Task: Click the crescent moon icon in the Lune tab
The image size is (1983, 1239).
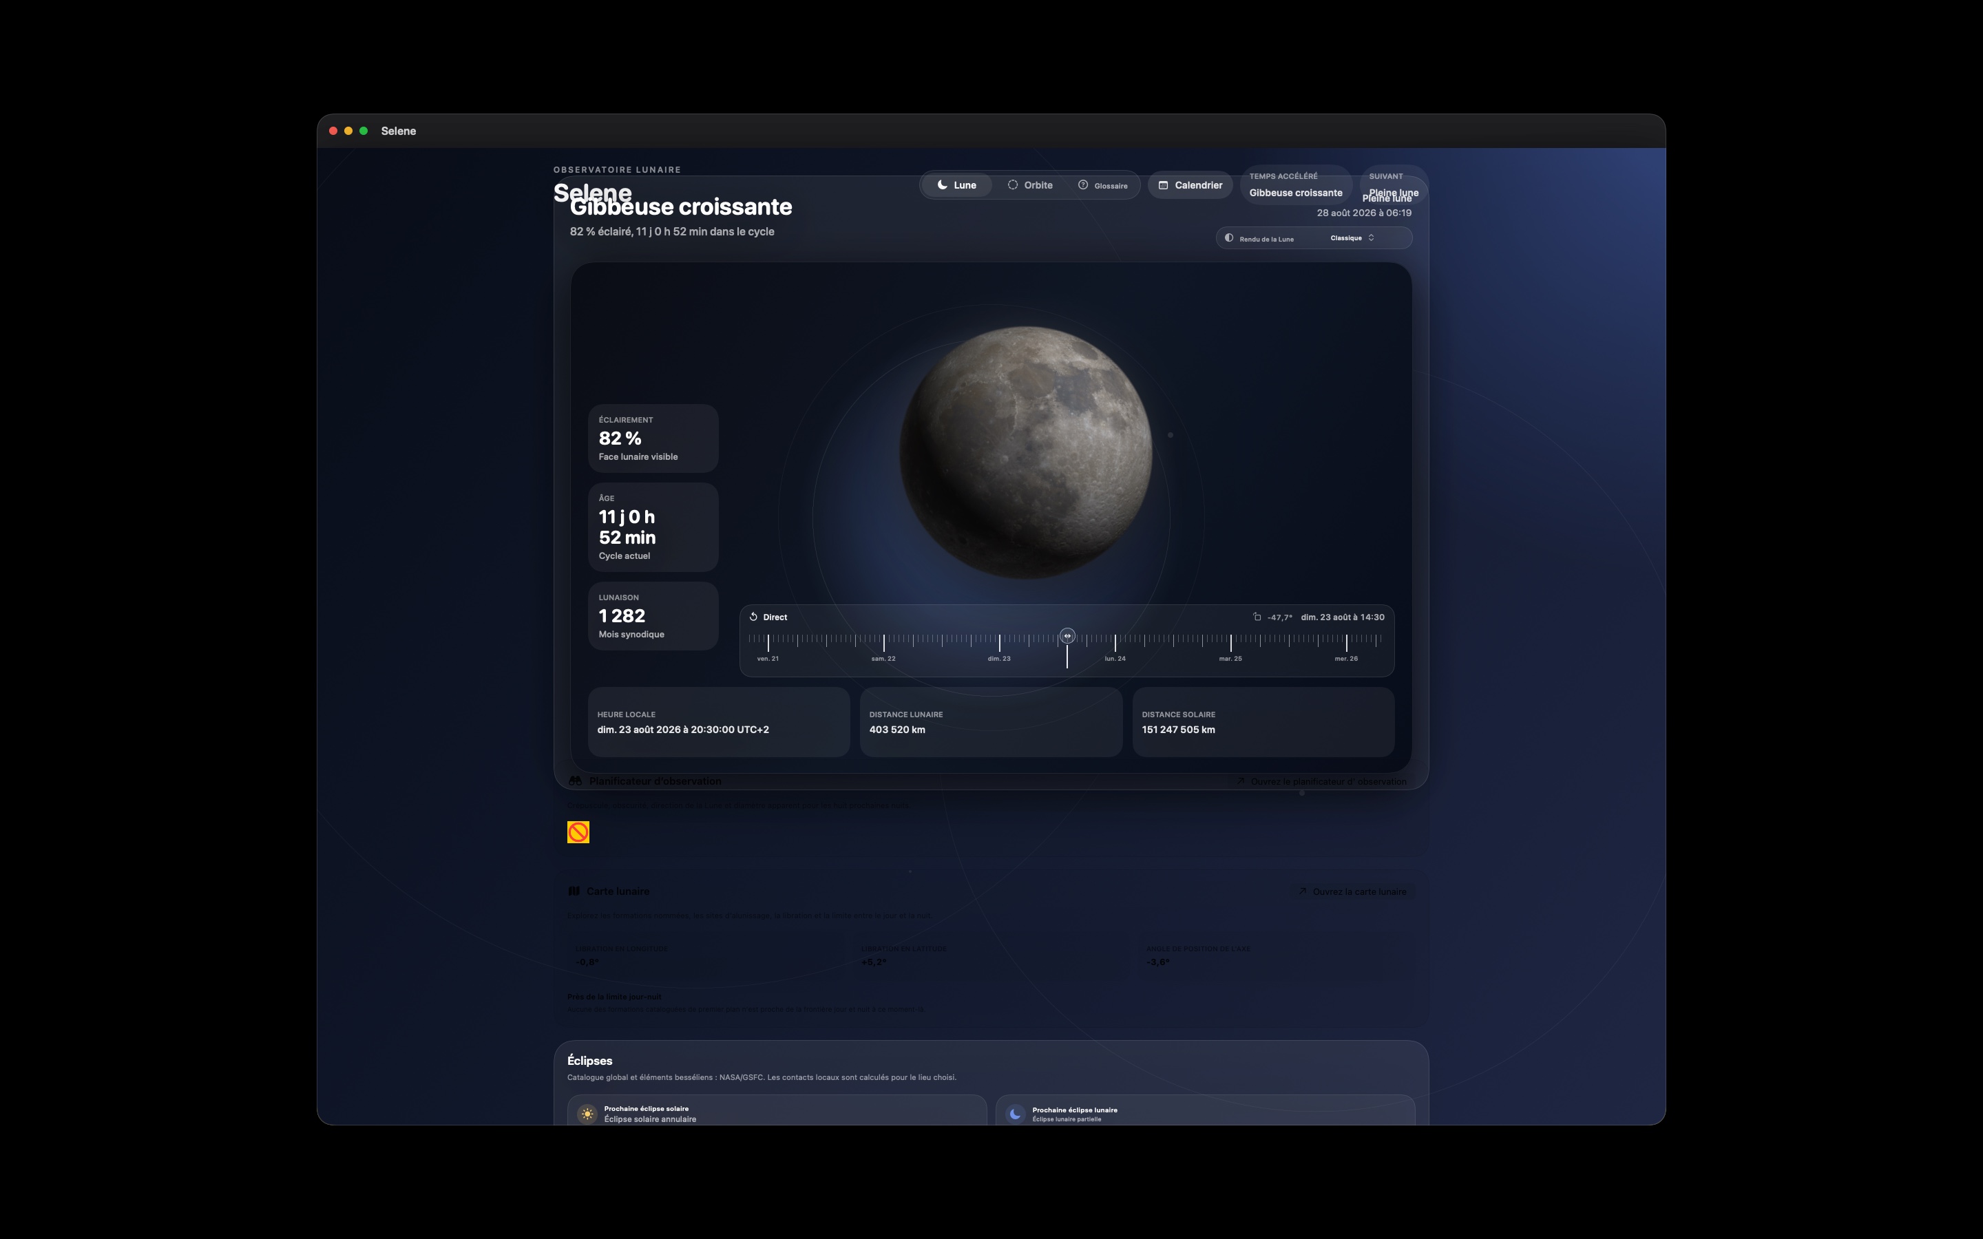Action: coord(943,185)
